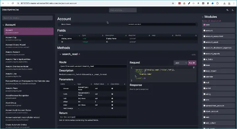
Task: Run the search_read request
Action: point(192,63)
